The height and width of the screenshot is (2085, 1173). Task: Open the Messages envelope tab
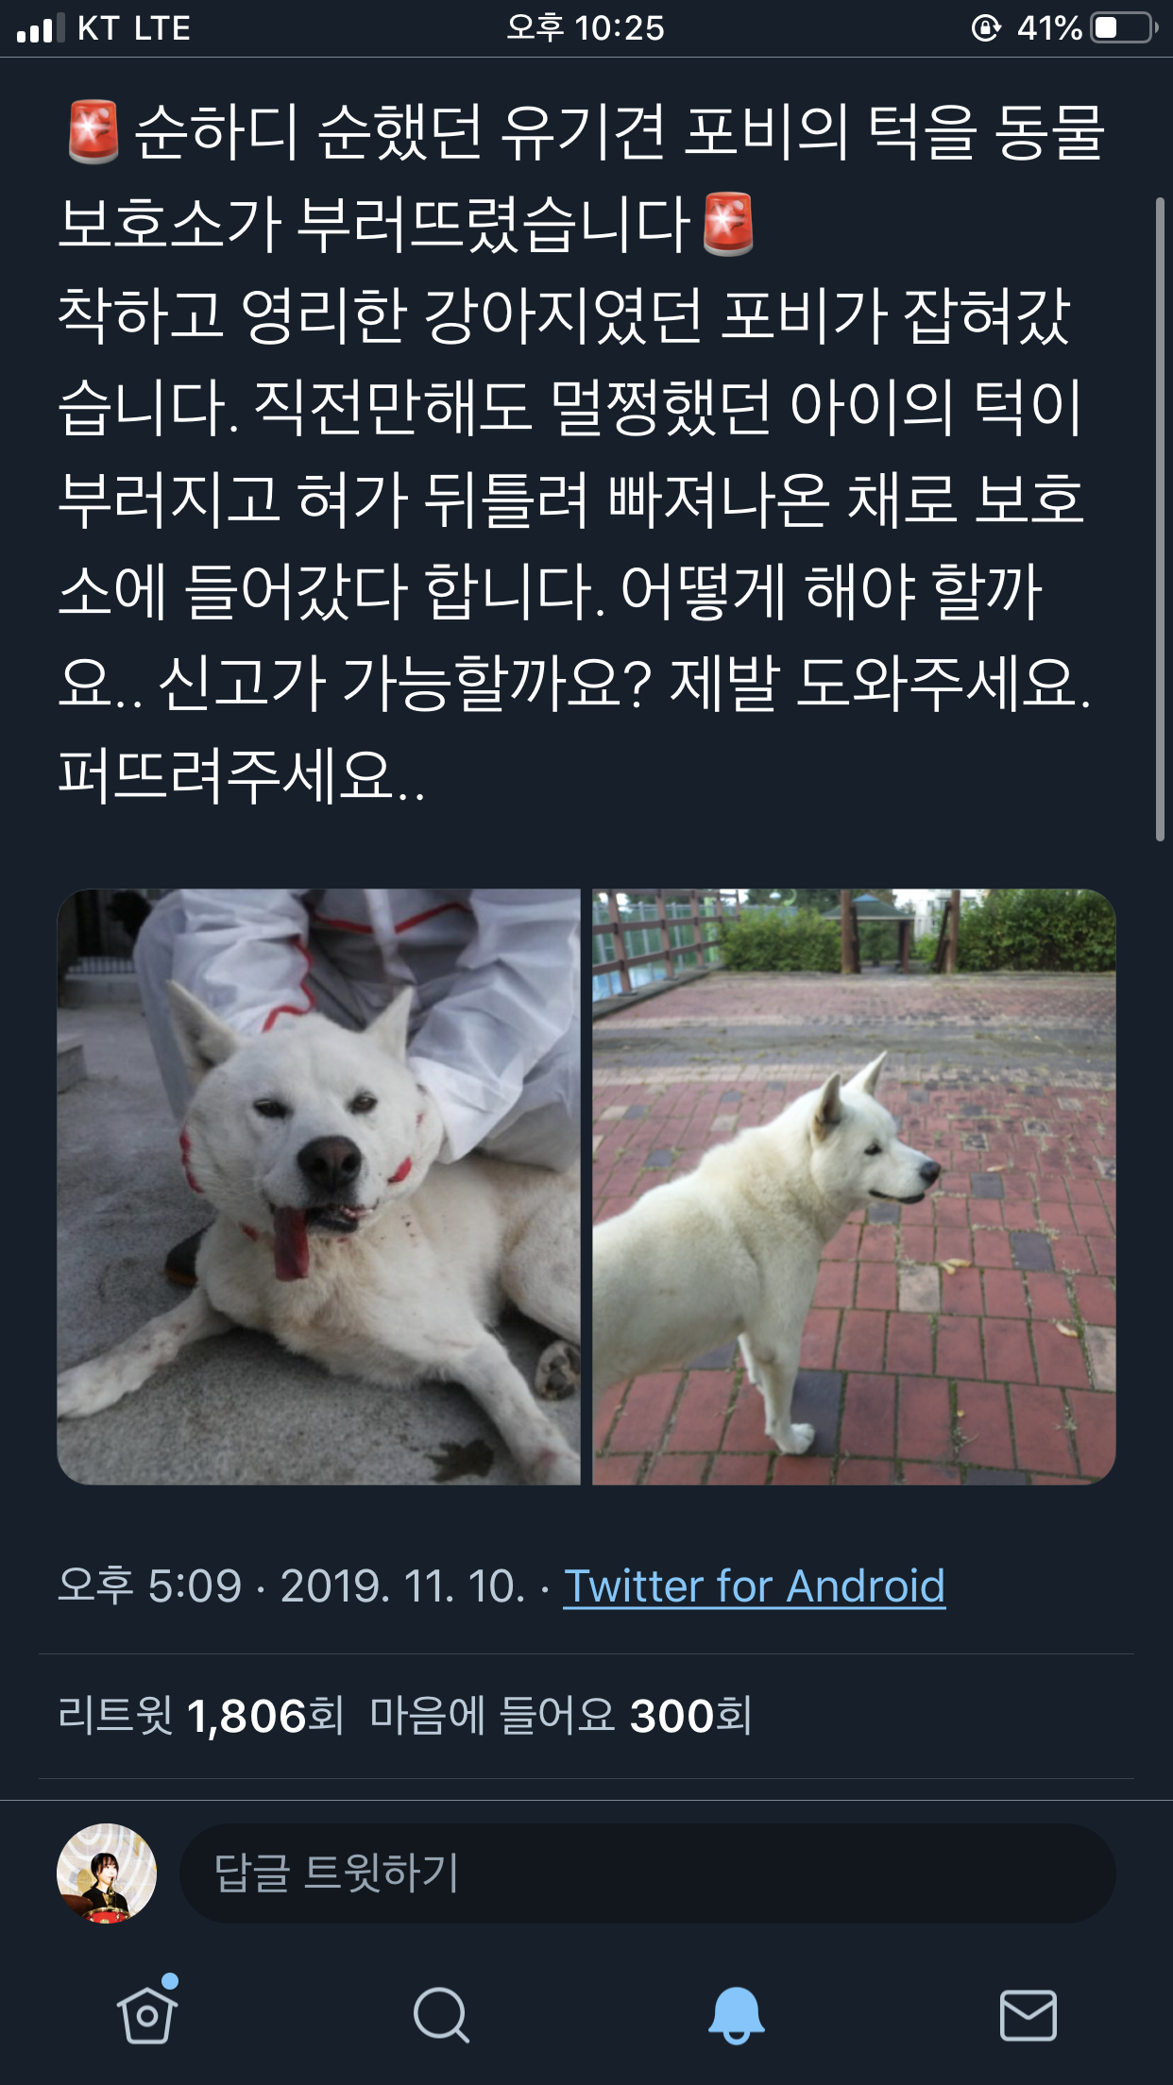[x=1028, y=2015]
